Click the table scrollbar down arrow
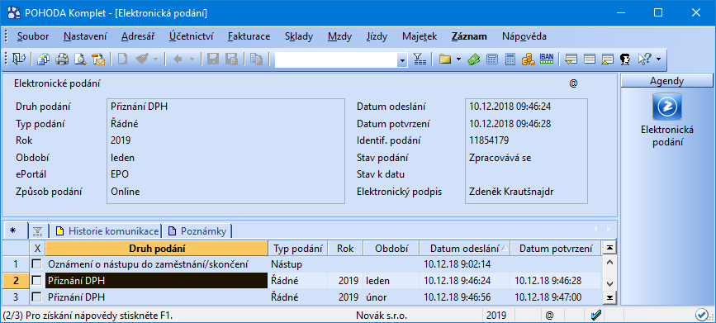 609,283
